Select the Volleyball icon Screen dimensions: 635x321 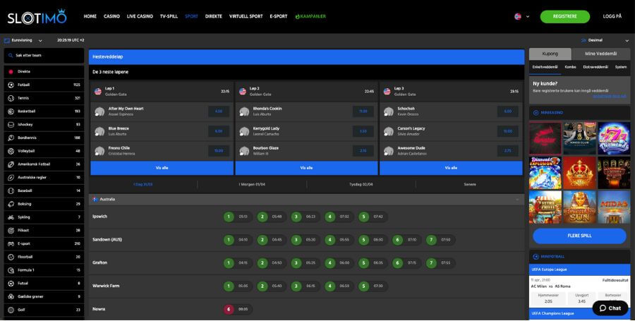pyautogui.click(x=11, y=151)
